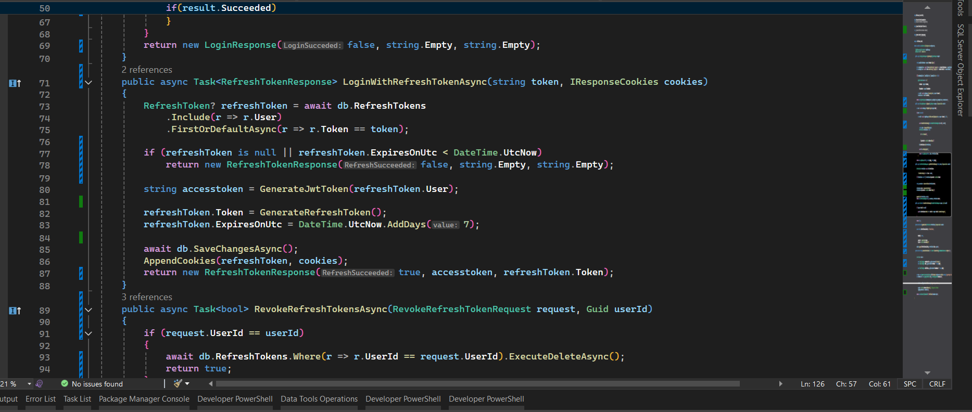Click the Guid type in RevokeRefreshTokensAsync signature
Image resolution: width=972 pixels, height=412 pixels.
597,309
